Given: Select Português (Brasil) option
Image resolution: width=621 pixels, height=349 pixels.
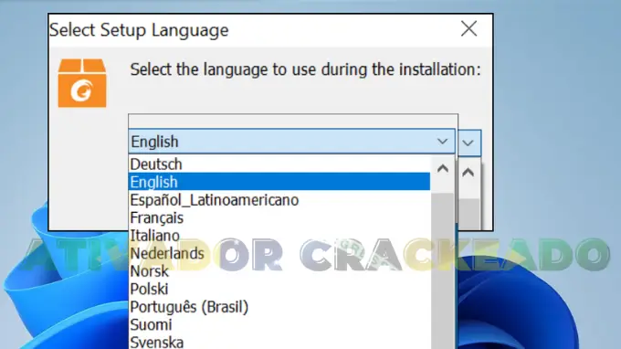Looking at the screenshot, I should click(x=279, y=307).
